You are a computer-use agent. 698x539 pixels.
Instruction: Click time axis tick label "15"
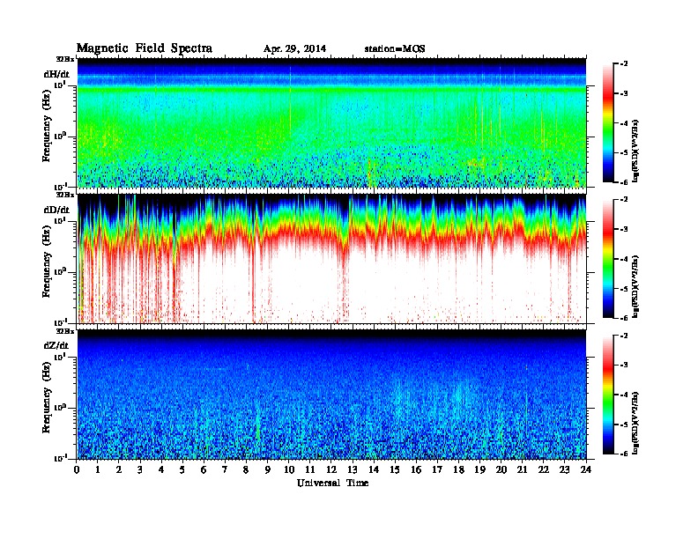click(x=395, y=469)
